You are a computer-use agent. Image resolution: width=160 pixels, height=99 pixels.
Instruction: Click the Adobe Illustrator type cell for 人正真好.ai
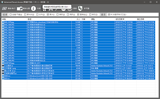coord(102,66)
